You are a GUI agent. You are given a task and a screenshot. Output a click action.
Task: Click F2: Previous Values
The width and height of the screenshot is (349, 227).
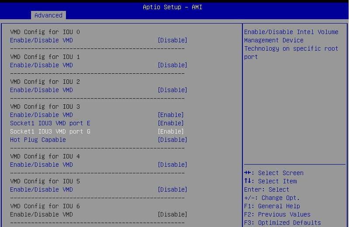pyautogui.click(x=277, y=214)
